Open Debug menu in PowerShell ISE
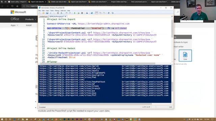 pos(57,10)
